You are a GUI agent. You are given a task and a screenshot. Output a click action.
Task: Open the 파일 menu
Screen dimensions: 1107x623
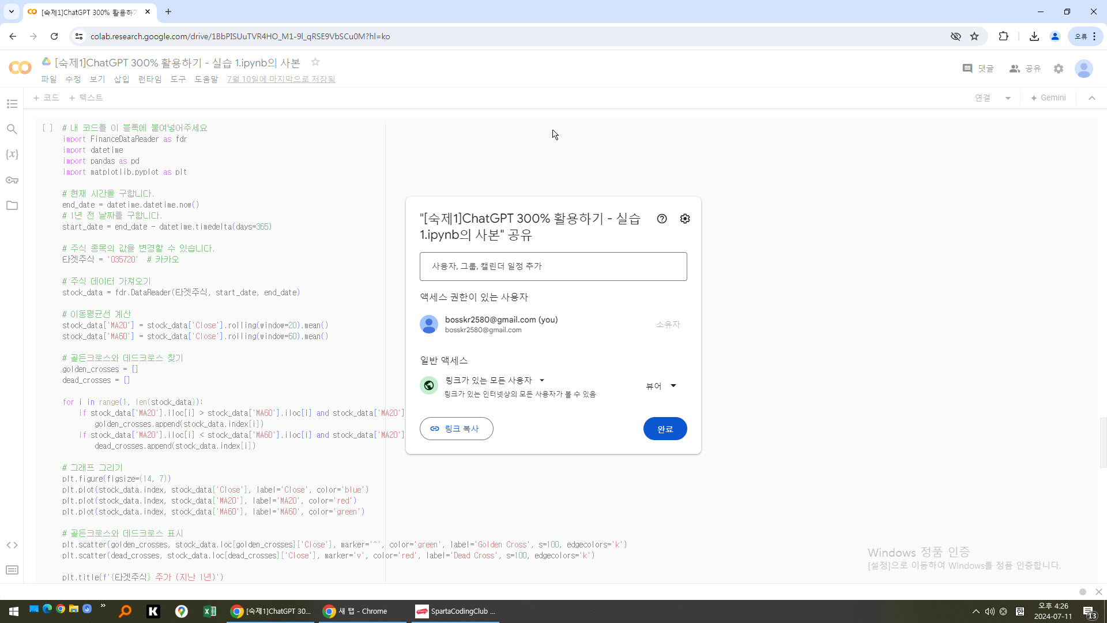[49, 79]
